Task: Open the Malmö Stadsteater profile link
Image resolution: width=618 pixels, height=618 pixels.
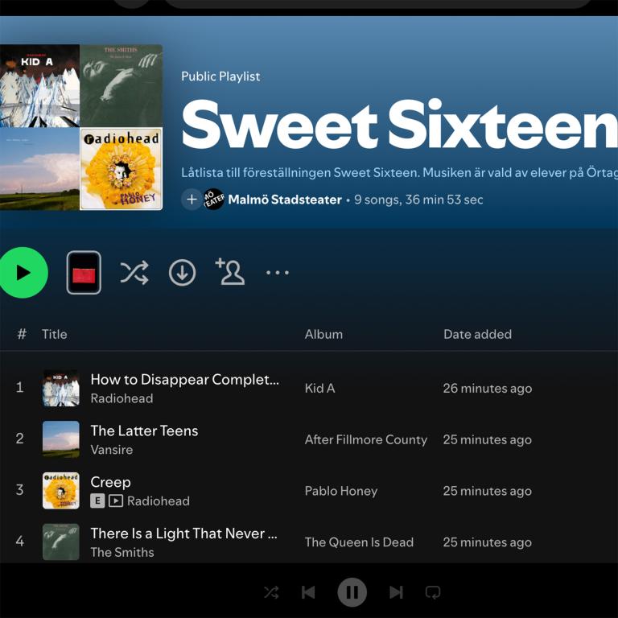Action: [285, 200]
